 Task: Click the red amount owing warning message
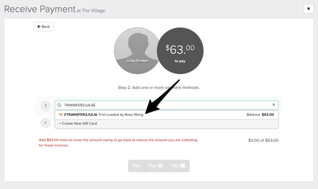[x=118, y=143]
